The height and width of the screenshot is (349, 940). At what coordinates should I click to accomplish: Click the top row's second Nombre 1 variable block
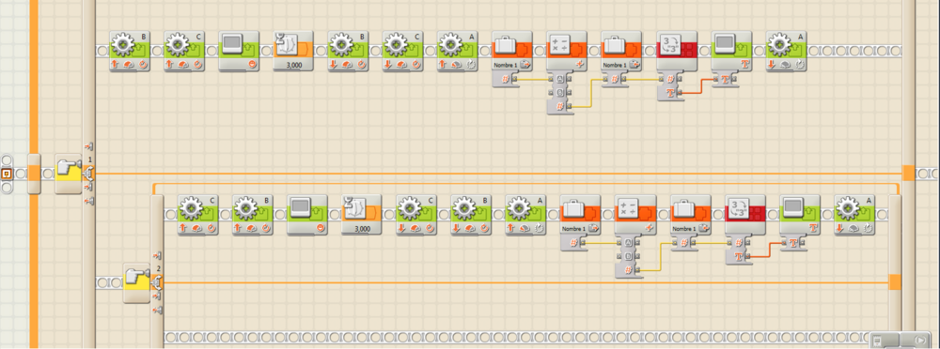(x=621, y=51)
